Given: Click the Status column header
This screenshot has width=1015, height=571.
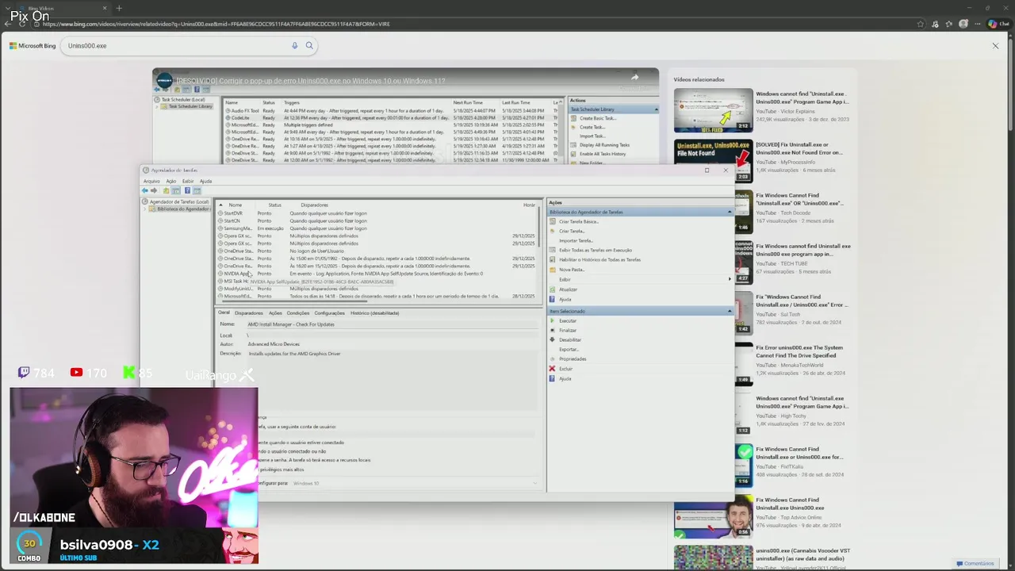Looking at the screenshot, I should coord(274,205).
